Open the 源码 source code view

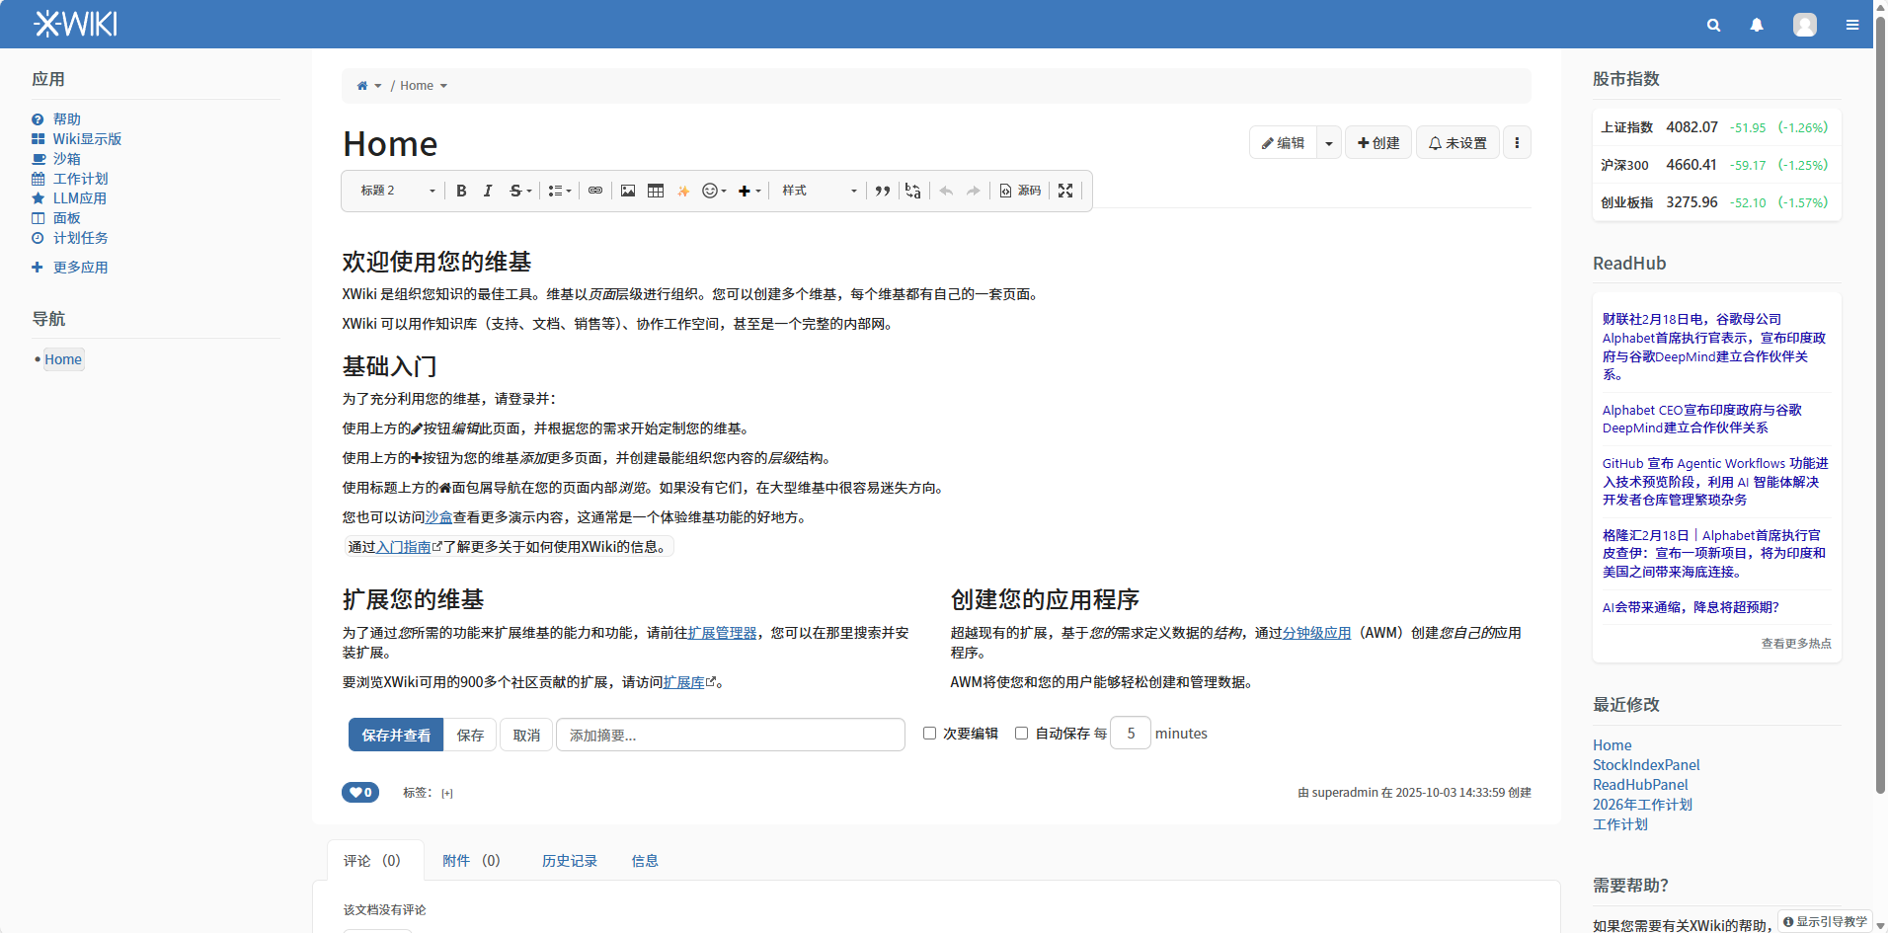click(1021, 191)
